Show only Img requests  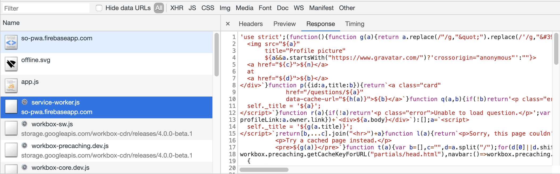pyautogui.click(x=225, y=8)
